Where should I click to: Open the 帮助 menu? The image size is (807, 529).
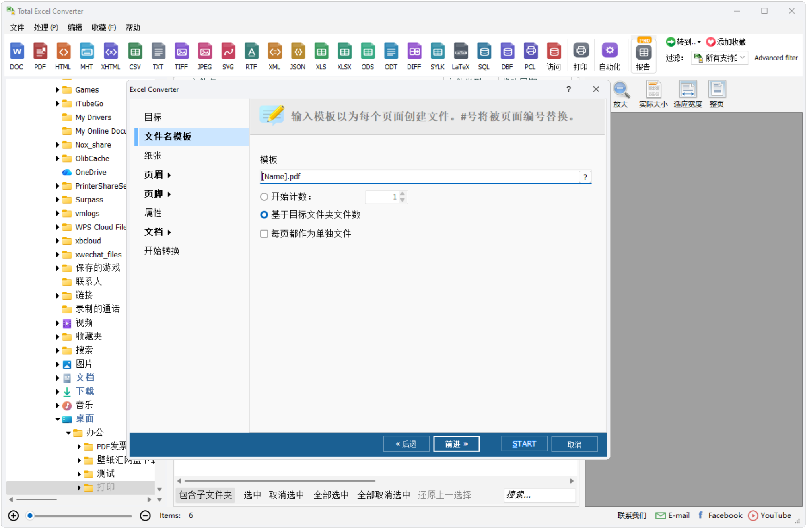(x=133, y=27)
